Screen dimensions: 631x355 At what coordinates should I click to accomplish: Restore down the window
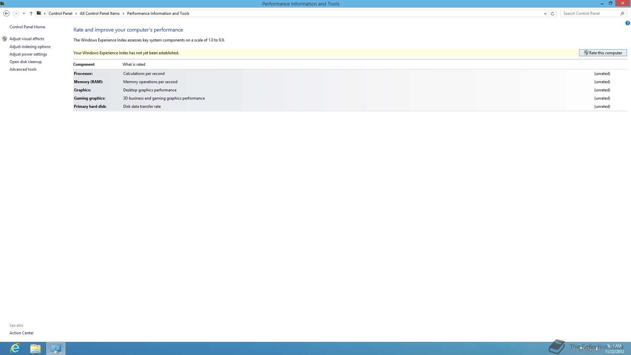click(x=611, y=4)
